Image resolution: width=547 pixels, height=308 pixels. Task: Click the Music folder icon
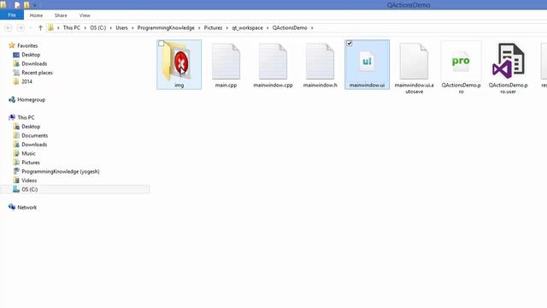(x=16, y=153)
